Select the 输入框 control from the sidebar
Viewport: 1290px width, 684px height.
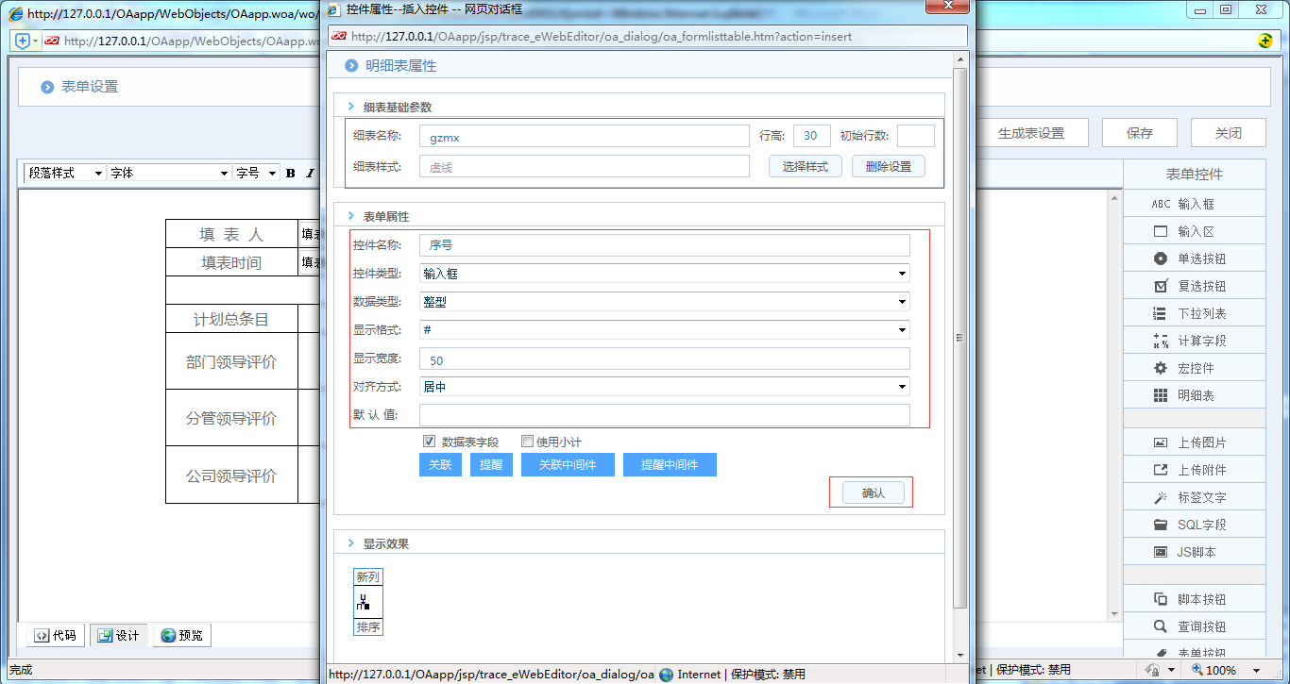coord(1194,203)
